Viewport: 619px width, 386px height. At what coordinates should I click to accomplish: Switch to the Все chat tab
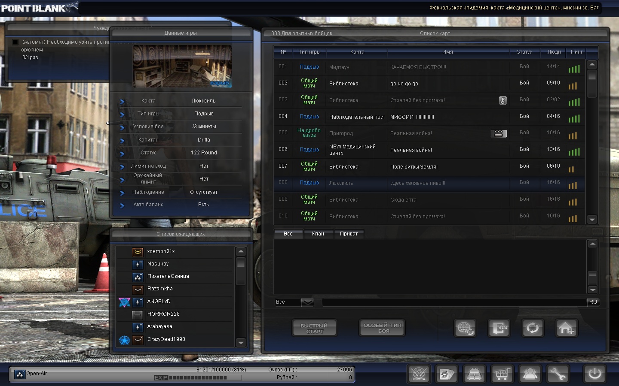click(288, 234)
